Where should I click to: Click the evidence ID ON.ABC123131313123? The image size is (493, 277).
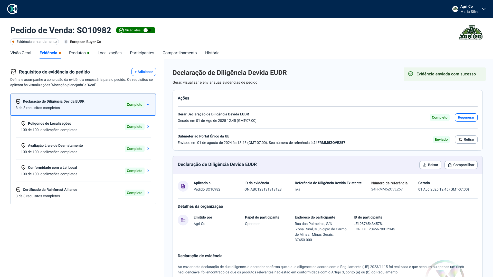(x=263, y=190)
